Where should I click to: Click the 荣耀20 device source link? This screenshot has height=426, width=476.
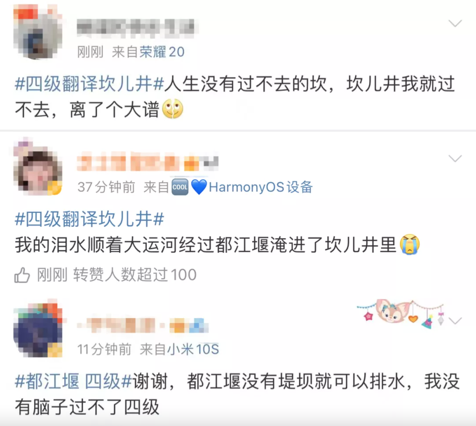[x=162, y=52]
